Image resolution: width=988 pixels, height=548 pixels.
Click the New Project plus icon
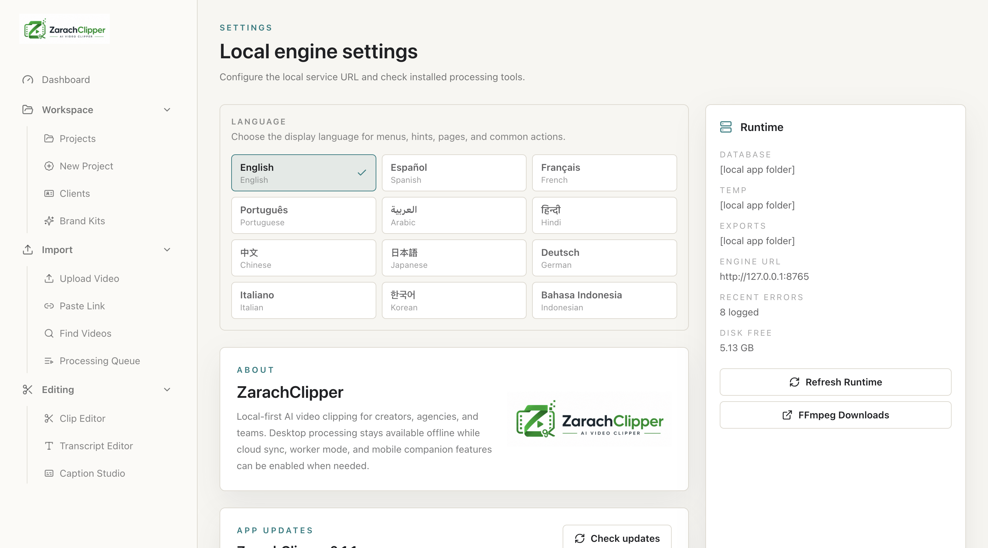click(x=49, y=166)
